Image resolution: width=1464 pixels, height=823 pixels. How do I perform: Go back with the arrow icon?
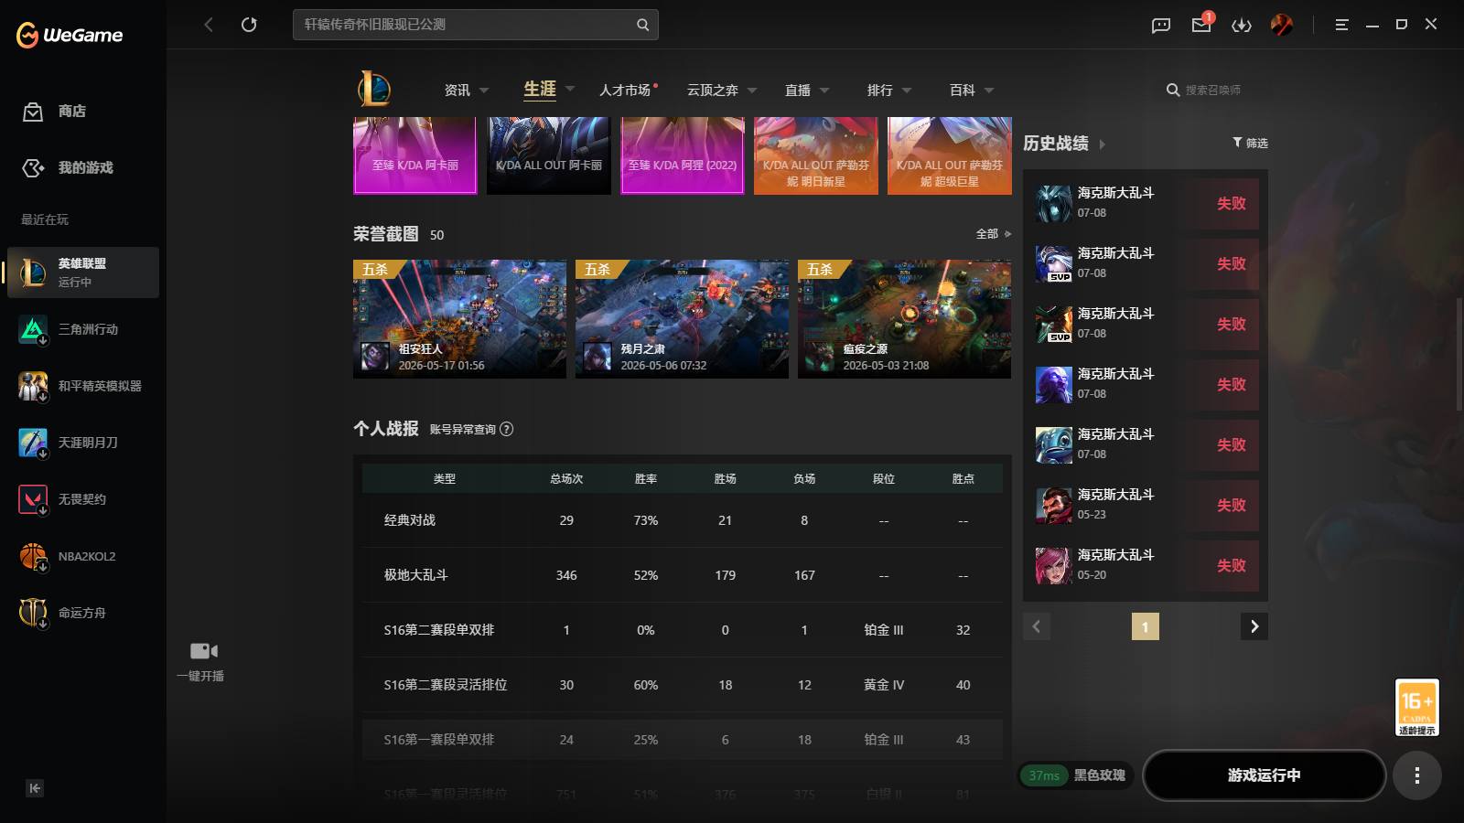(x=209, y=25)
